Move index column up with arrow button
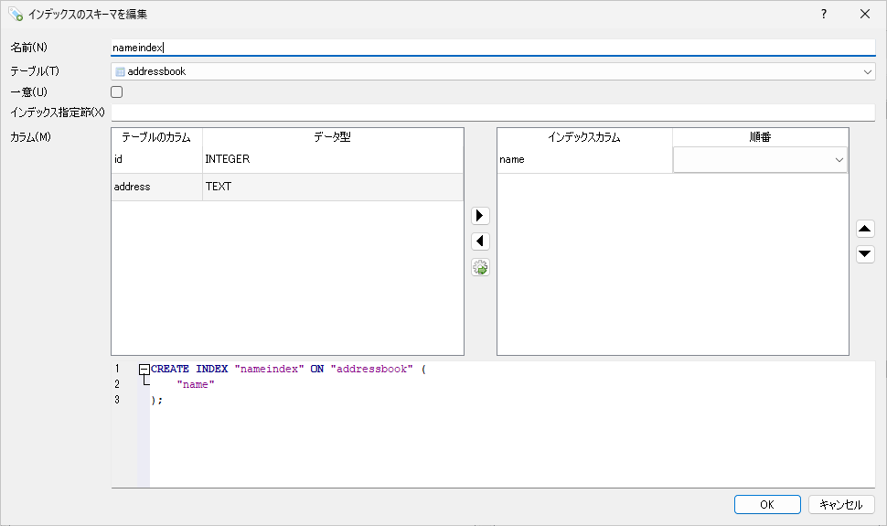This screenshot has width=887, height=526. coord(865,229)
